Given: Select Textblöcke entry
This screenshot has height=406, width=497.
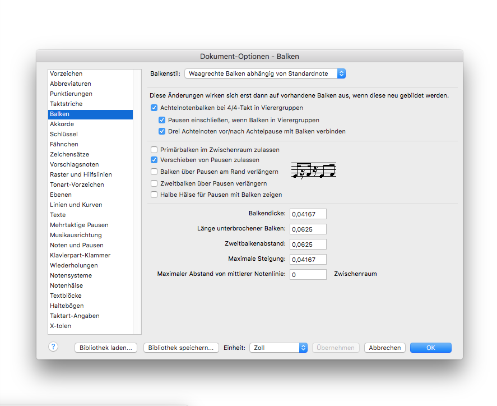Looking at the screenshot, I should [90, 296].
